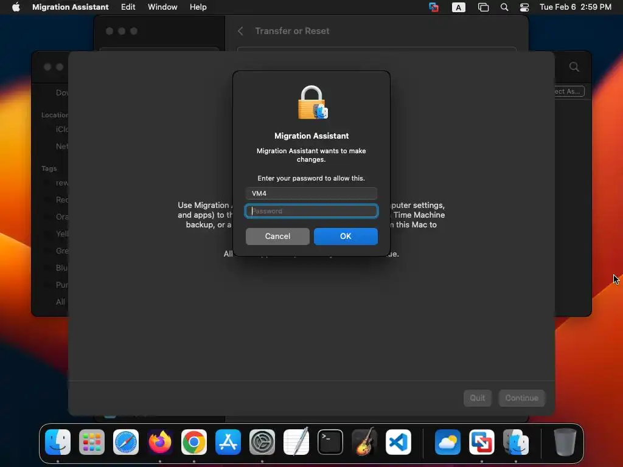Click the OK button in the password dialog
Image resolution: width=623 pixels, height=467 pixels.
pos(346,237)
